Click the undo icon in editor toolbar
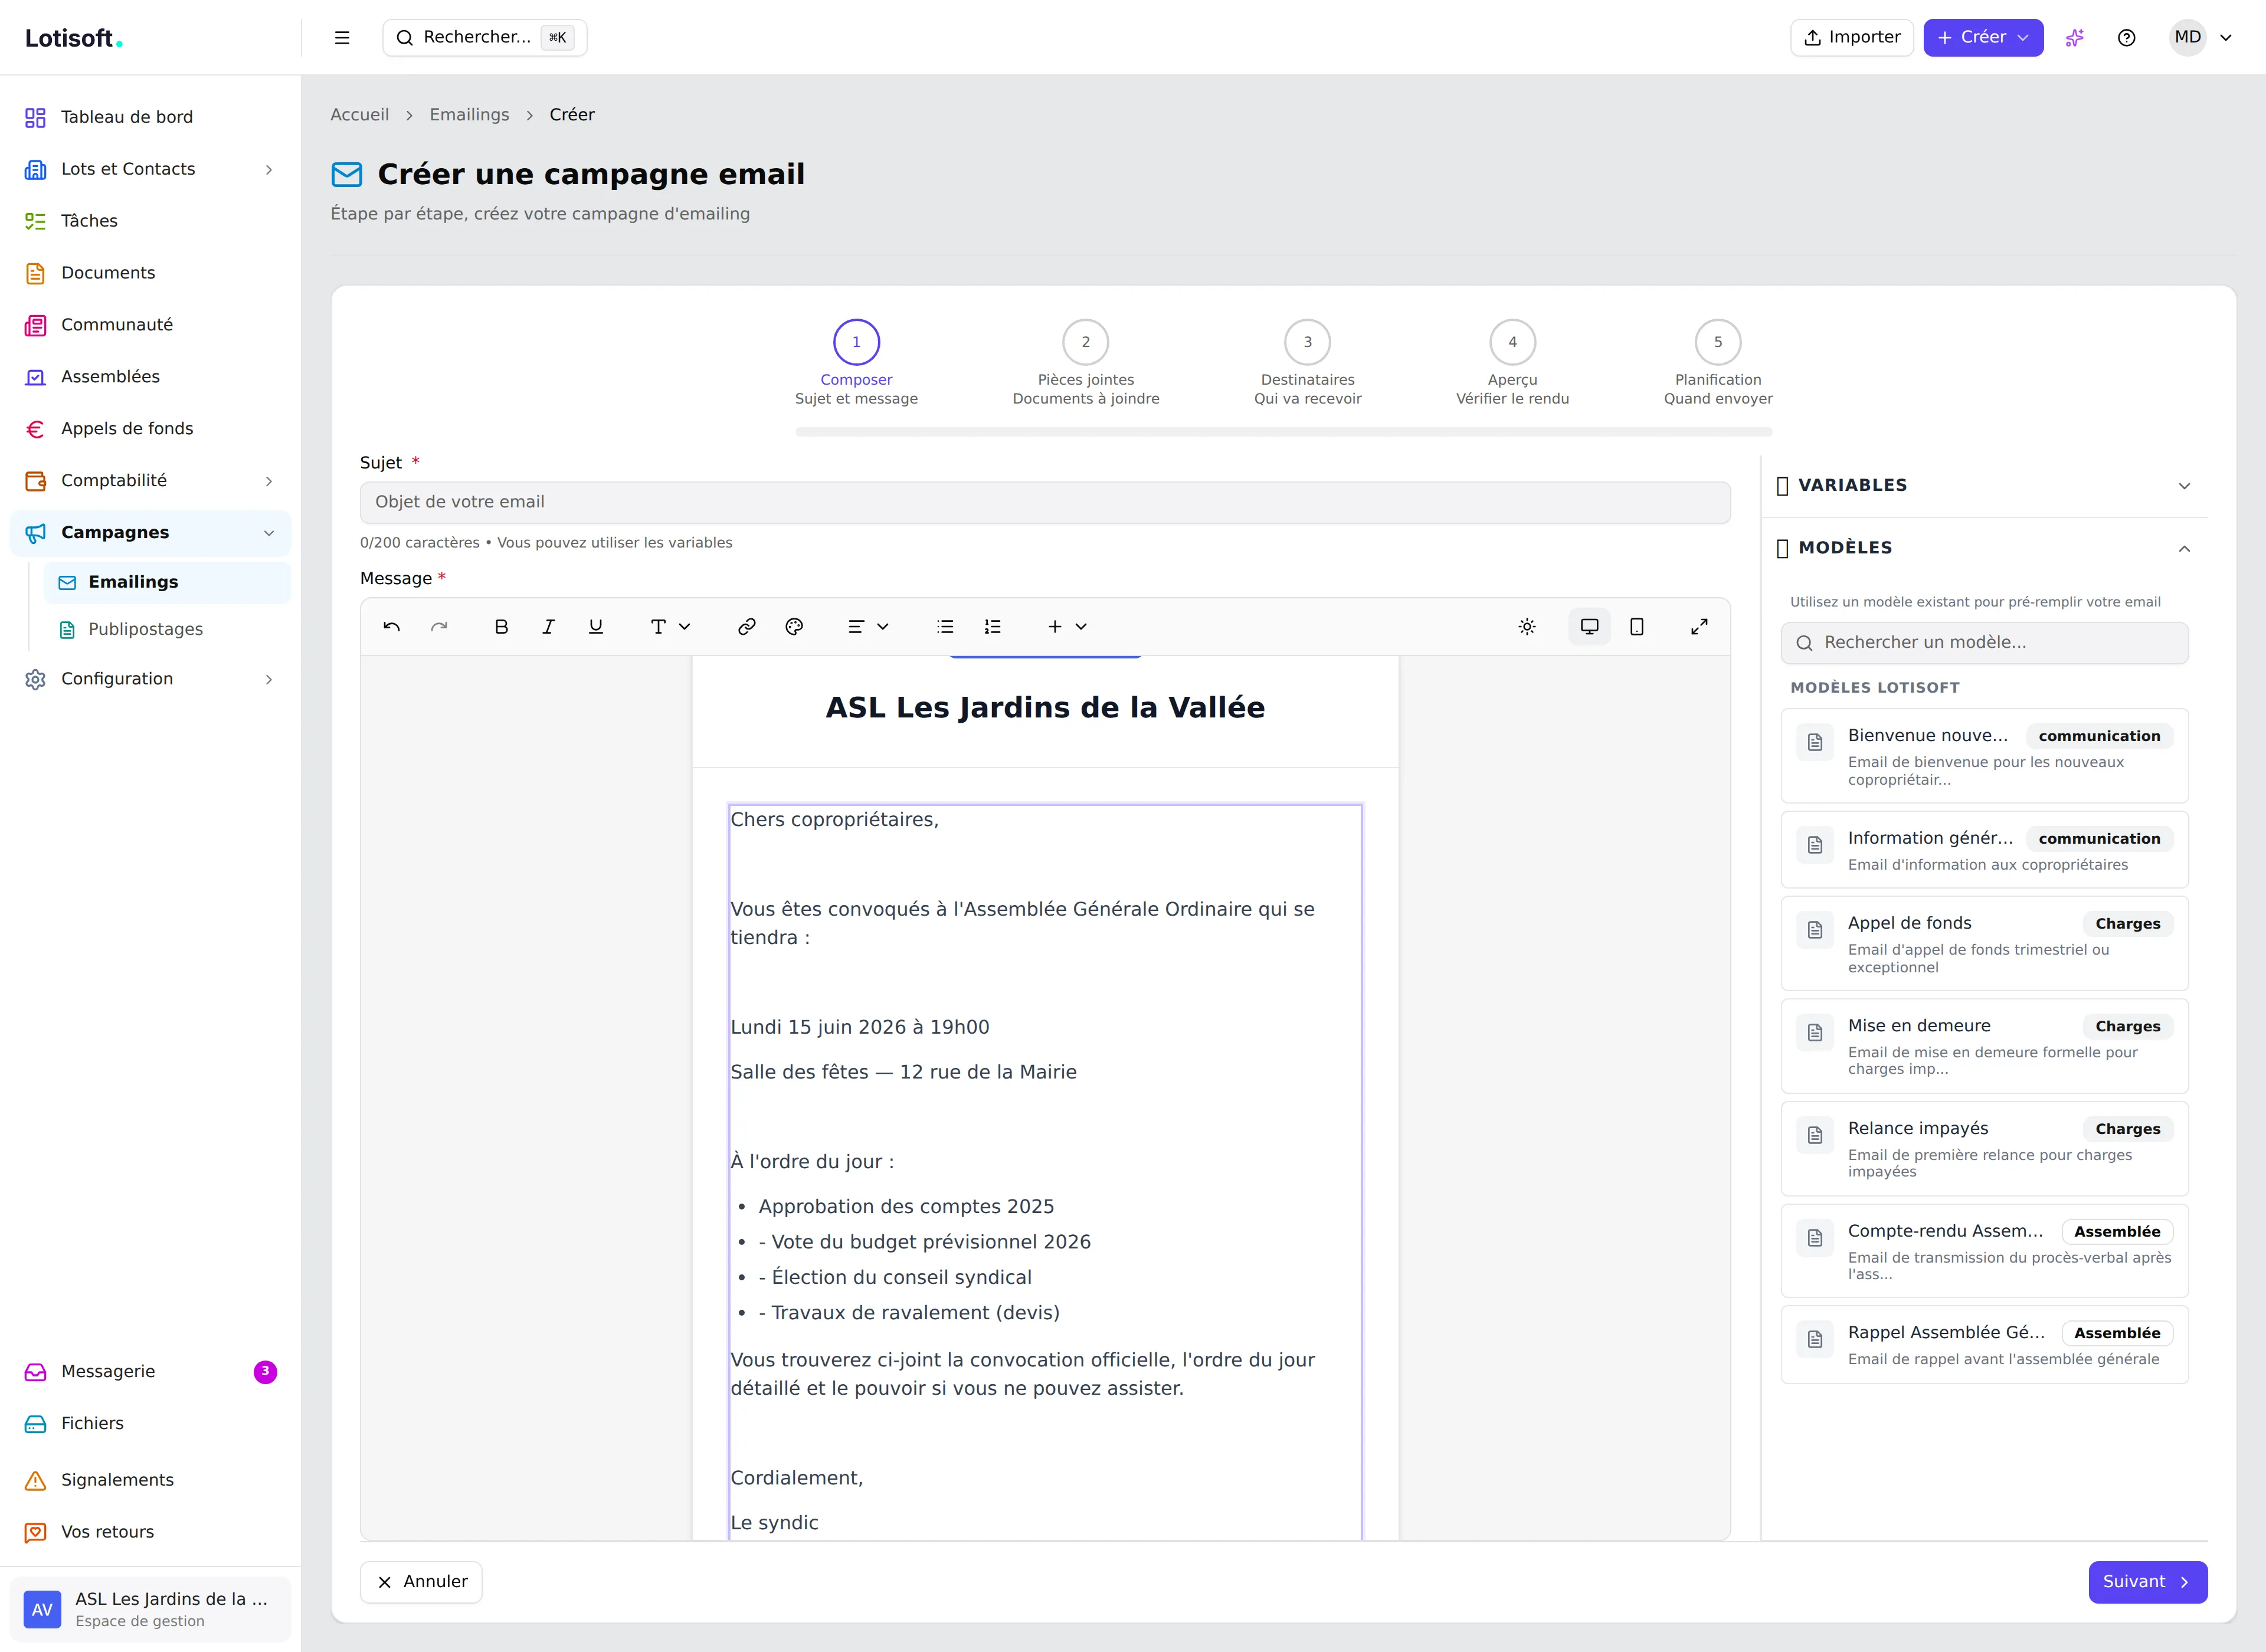Screen dimensions: 2266x1652 pos(391,627)
